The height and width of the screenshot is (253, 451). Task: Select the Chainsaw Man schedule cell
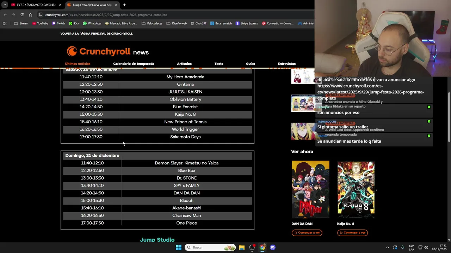pos(187,215)
